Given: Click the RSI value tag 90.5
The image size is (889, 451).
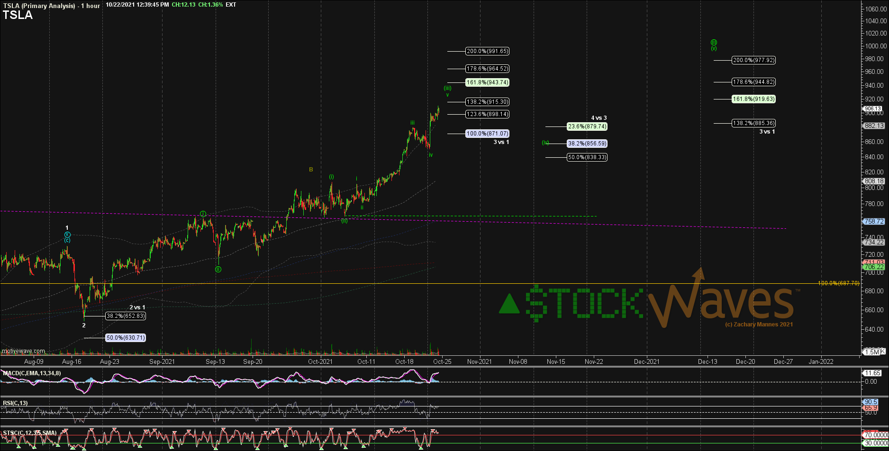Looking at the screenshot, I should click(x=871, y=402).
